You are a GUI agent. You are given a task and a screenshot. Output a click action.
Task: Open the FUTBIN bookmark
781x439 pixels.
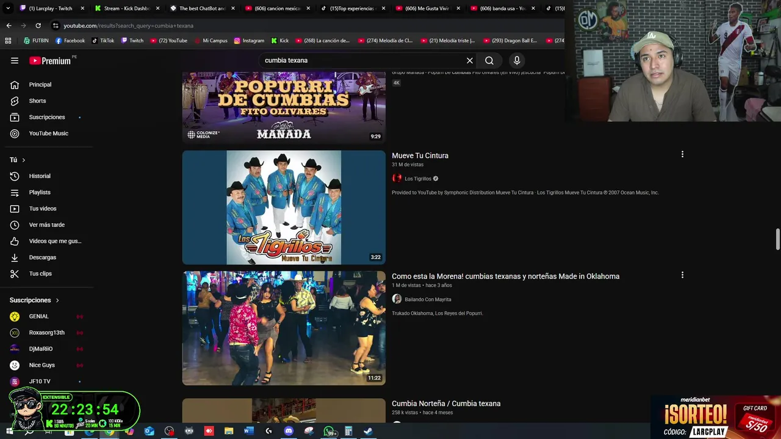[36, 41]
